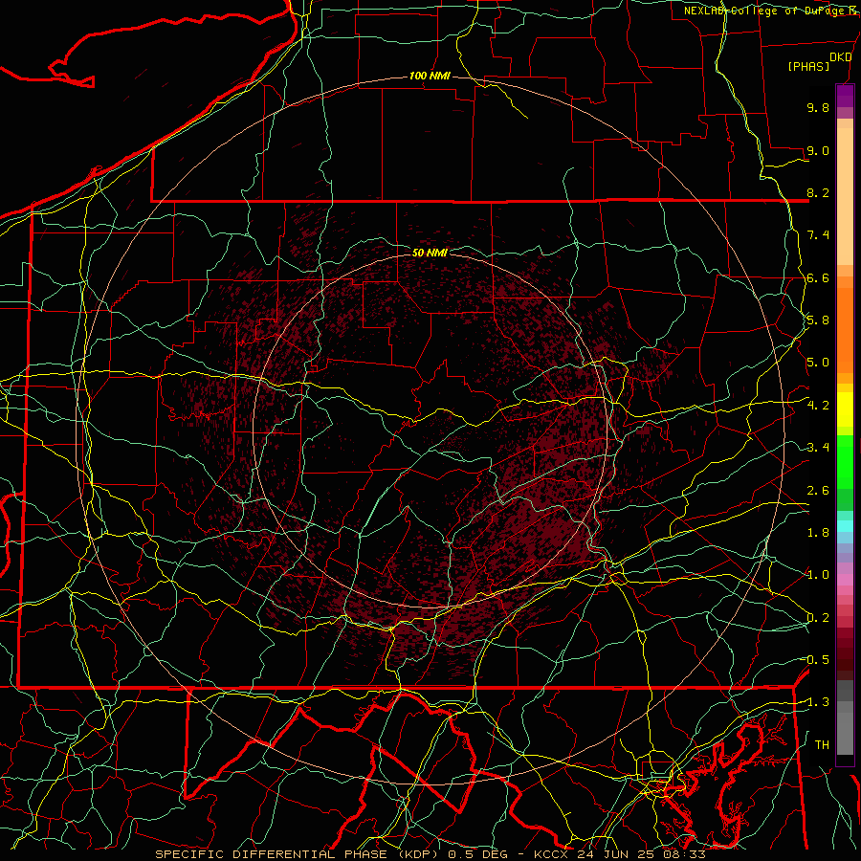The height and width of the screenshot is (861, 861).
Task: Click the 0.2 scale value
Action: 818,618
